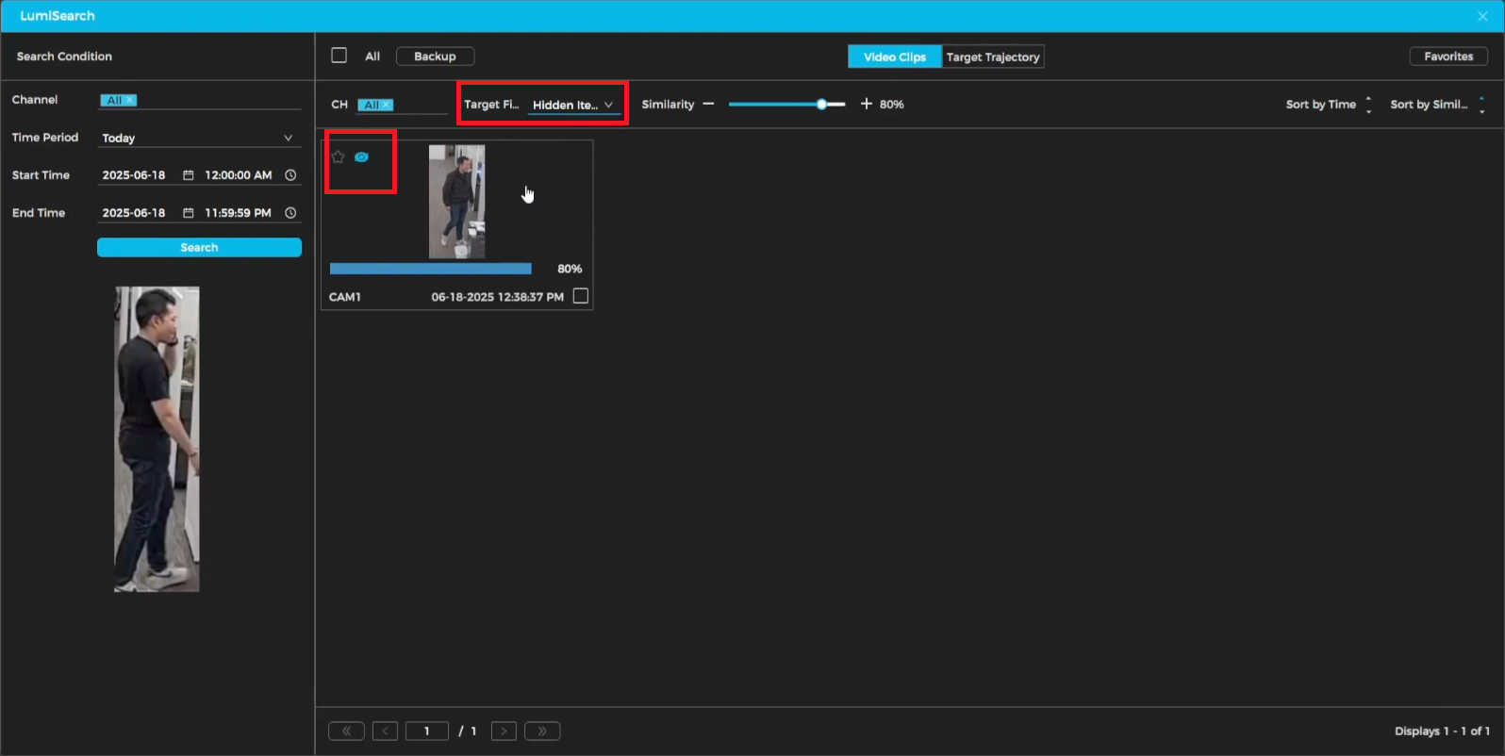Open the Start Time calendar picker
Screen dimensions: 1505x756
(x=189, y=175)
